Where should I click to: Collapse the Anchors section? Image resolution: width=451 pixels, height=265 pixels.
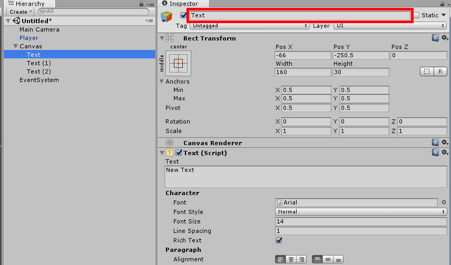click(162, 81)
